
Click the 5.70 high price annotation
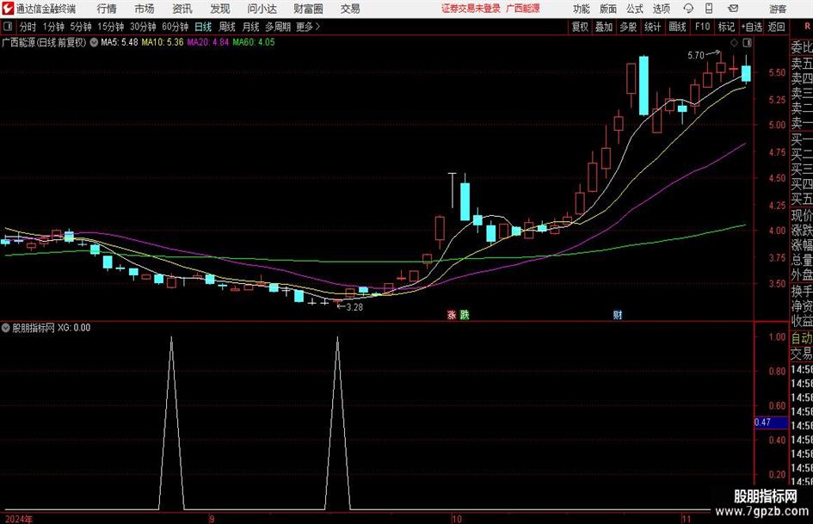[696, 55]
